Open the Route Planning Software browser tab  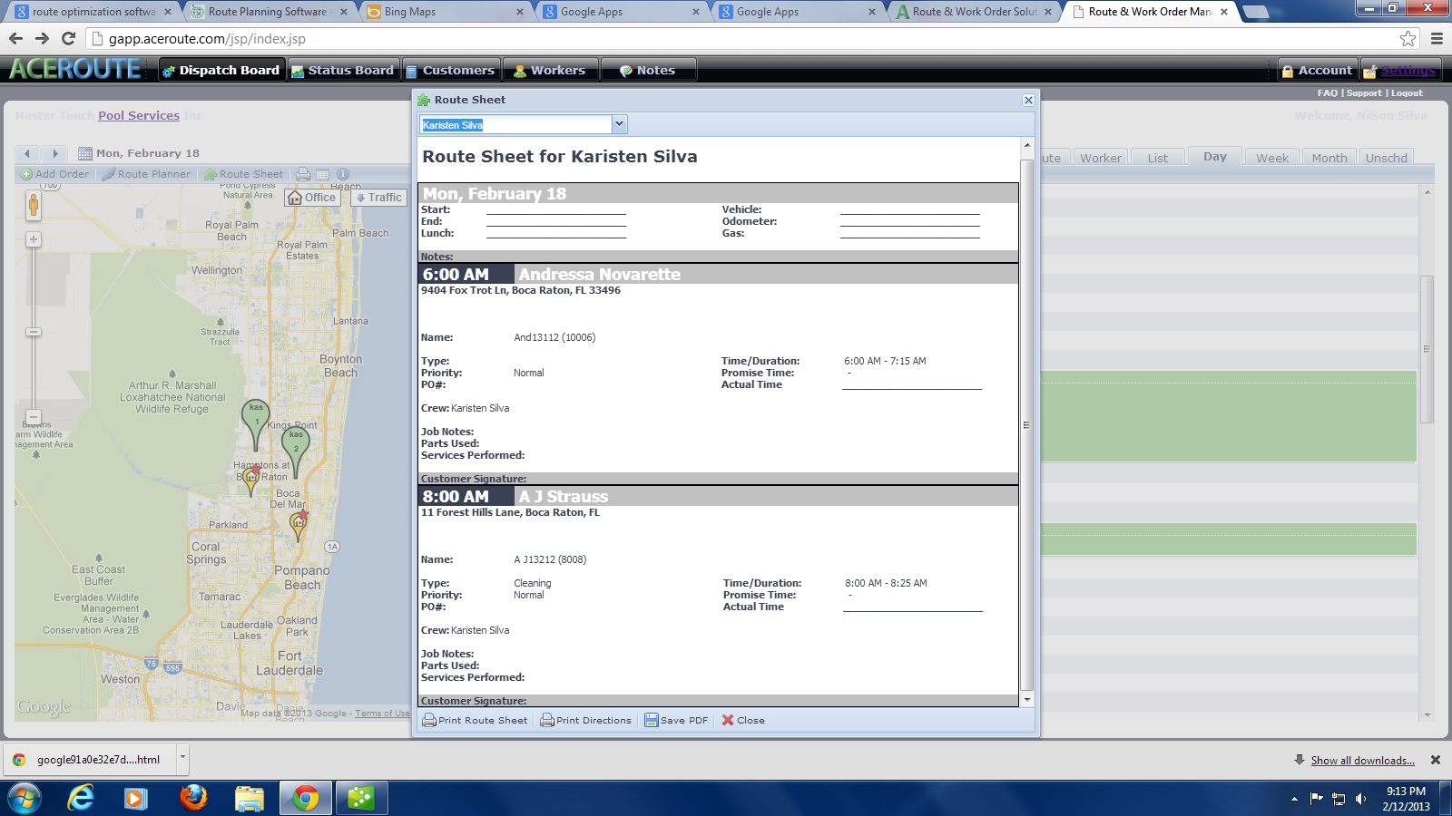pyautogui.click(x=270, y=12)
